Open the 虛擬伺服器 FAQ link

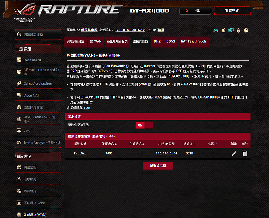coord(78,108)
